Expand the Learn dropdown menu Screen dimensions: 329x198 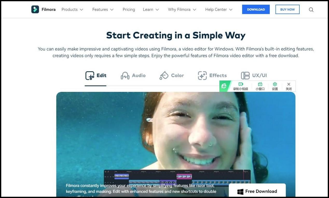pyautogui.click(x=151, y=10)
